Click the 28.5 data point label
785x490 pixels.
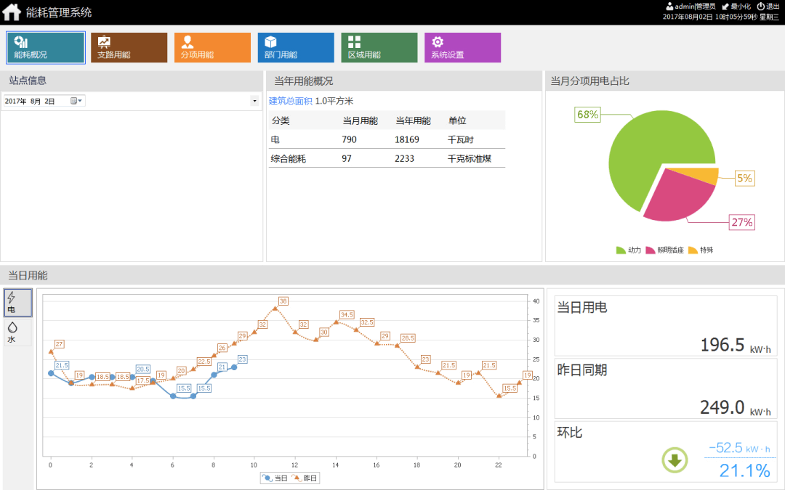coord(408,338)
